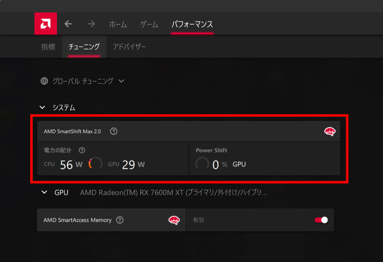This screenshot has height=262, width=383.
Task: Click the brain icon beside SmartAccess Memory
Action: click(x=174, y=220)
